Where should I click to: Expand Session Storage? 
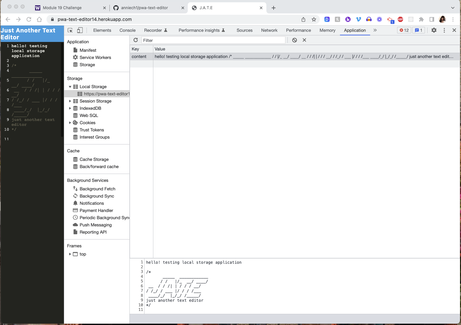pyautogui.click(x=70, y=101)
